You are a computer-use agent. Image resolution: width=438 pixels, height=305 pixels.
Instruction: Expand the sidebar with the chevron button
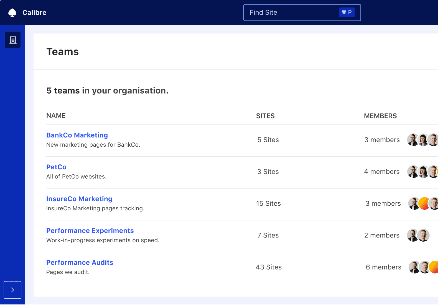point(12,290)
